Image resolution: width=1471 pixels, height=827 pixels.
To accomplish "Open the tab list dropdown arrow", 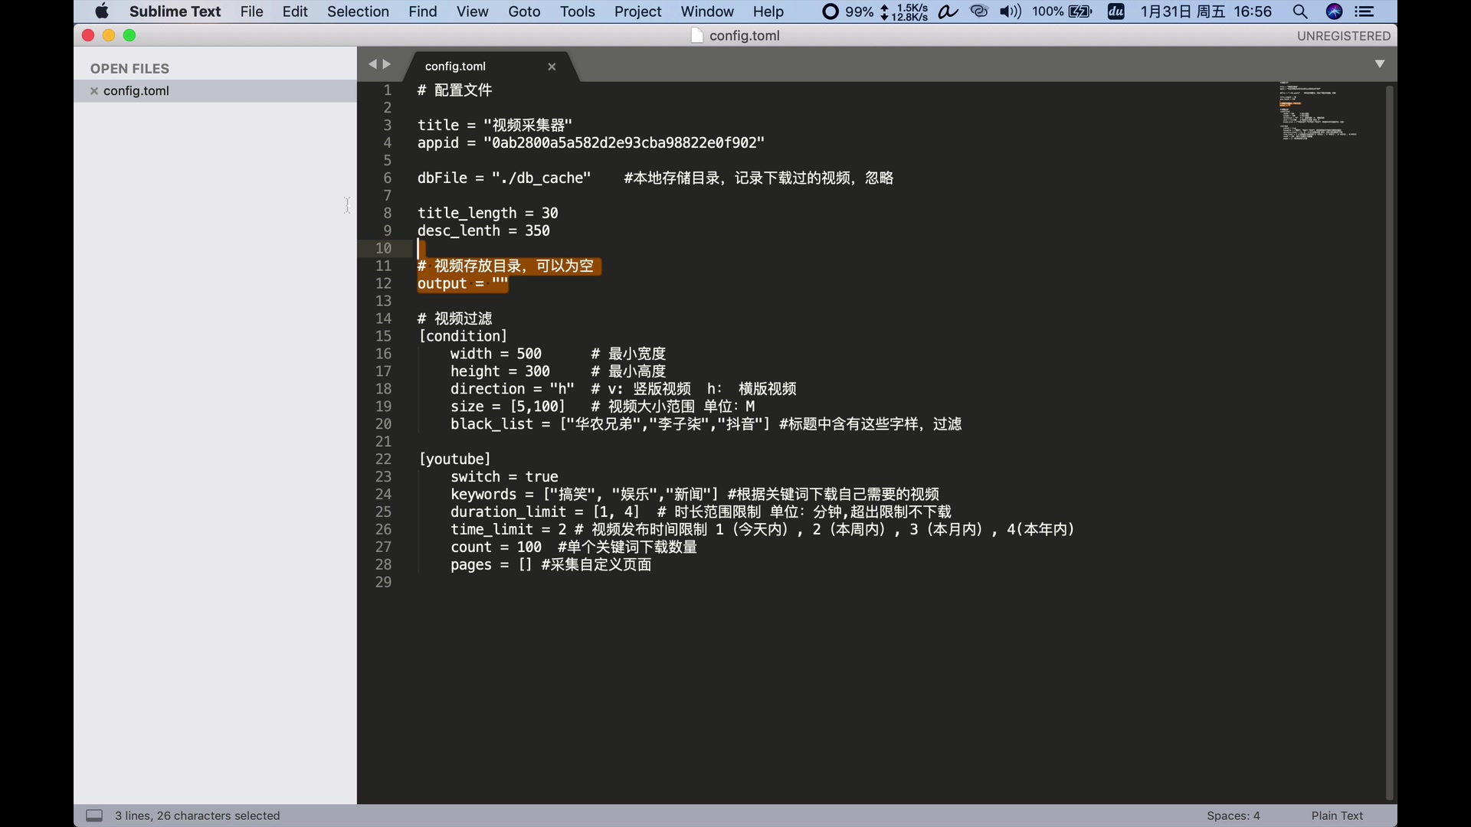I will (1380, 64).
